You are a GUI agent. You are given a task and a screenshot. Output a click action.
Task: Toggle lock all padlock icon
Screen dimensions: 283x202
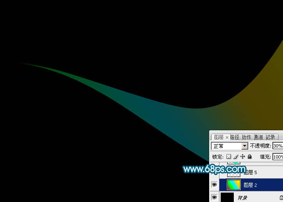pos(250,157)
